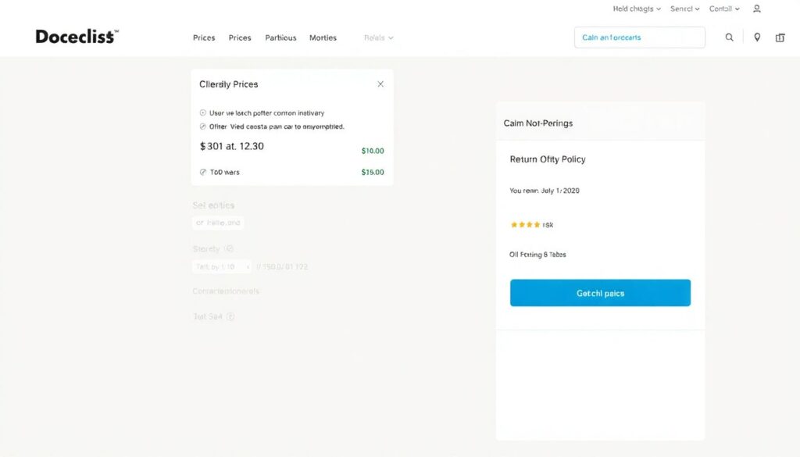Image resolution: width=800 pixels, height=457 pixels.
Task: Expand the 'Held chagts' dropdown
Action: click(x=637, y=9)
